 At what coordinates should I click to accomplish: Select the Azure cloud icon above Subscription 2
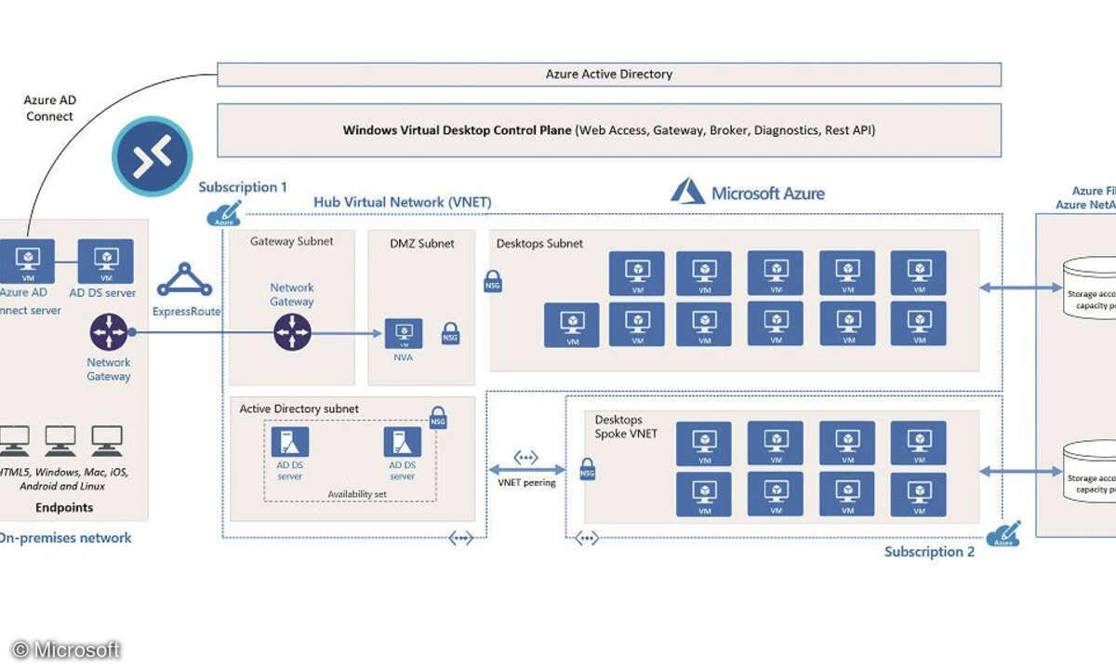point(1003,534)
